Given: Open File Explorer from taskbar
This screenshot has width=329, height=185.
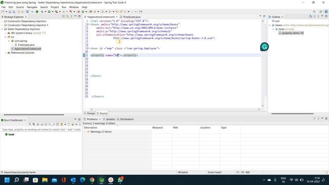Looking at the screenshot, I should tap(45, 180).
